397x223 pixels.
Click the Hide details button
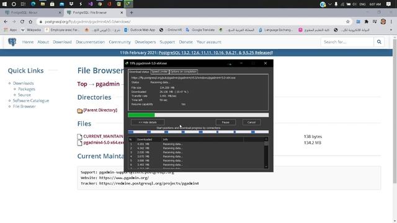tap(148, 123)
